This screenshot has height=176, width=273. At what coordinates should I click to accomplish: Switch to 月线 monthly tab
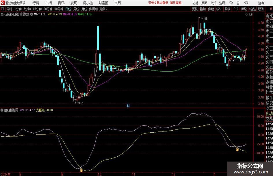pyautogui.click(x=84, y=9)
